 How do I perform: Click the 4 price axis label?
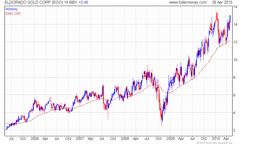pyautogui.click(x=234, y=113)
